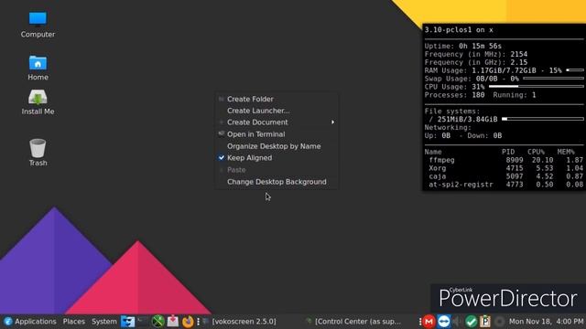Viewport: 586px width, 329px height.
Task: Click the Uptime line in the system monitor
Action: [463, 46]
